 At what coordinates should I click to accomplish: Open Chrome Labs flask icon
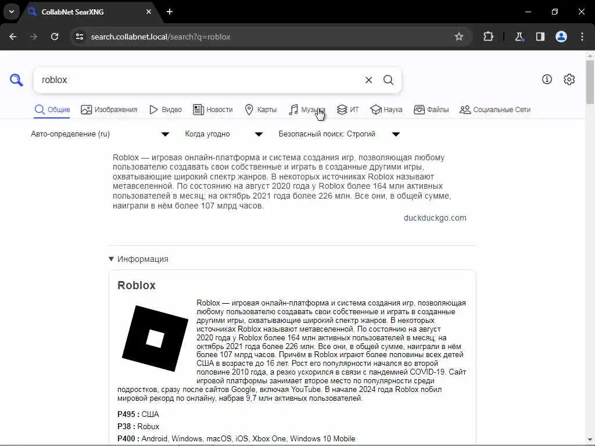519,37
